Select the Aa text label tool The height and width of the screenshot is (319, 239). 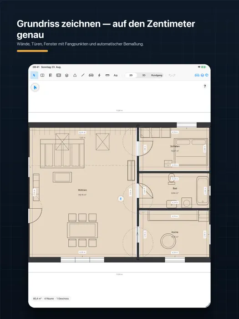[x=116, y=75]
